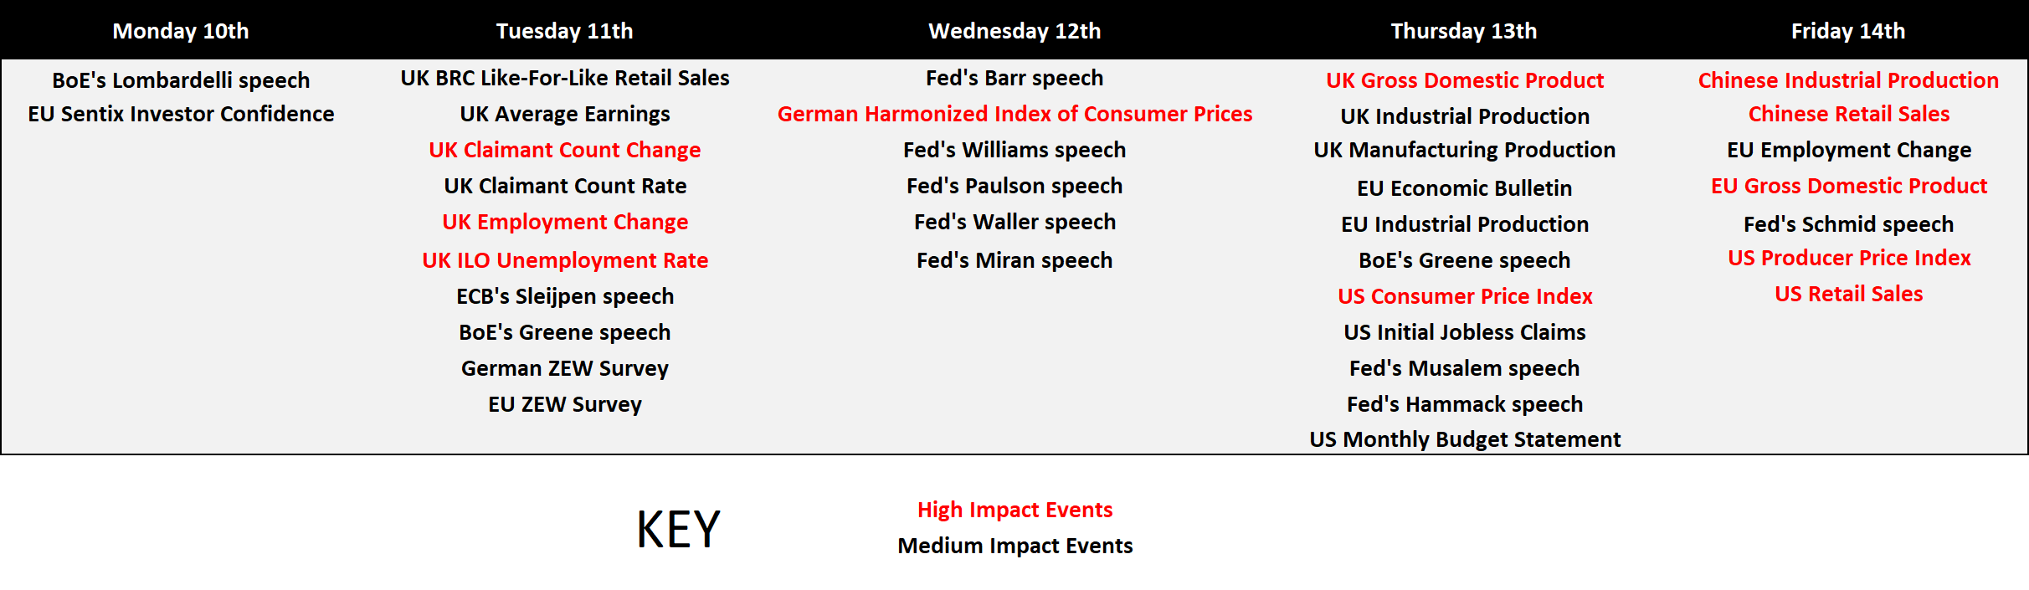This screenshot has height=590, width=2029.
Task: Select US Monthly Budget Statement entry
Action: tap(1465, 439)
